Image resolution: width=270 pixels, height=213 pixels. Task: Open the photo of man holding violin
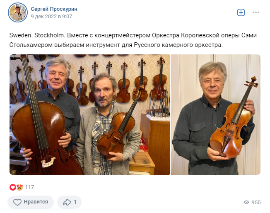pos(215,115)
